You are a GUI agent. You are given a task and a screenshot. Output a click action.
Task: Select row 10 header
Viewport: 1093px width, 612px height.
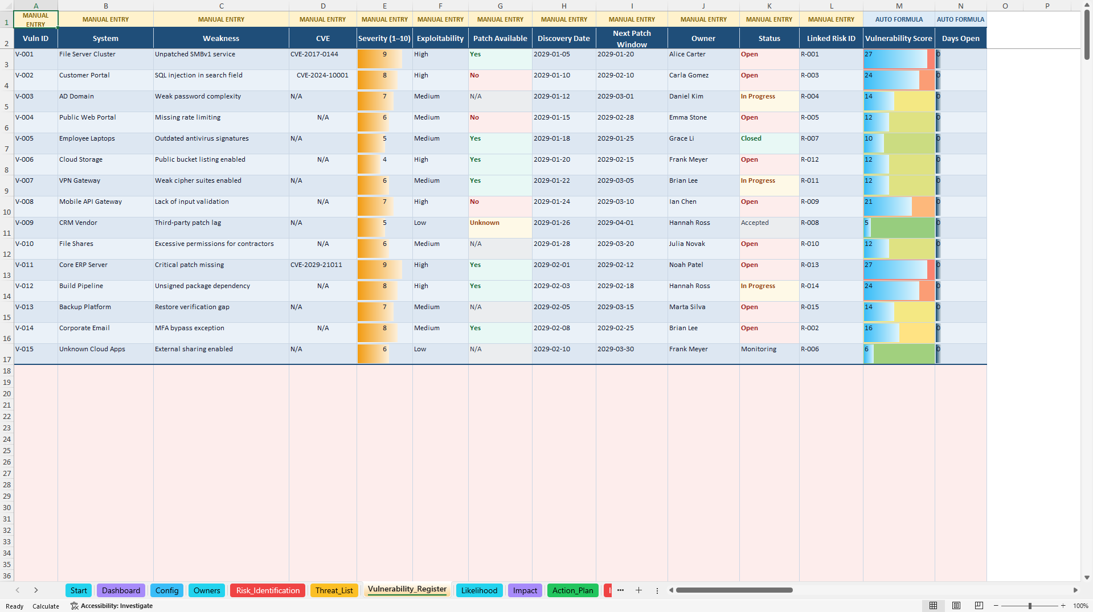[x=7, y=207]
